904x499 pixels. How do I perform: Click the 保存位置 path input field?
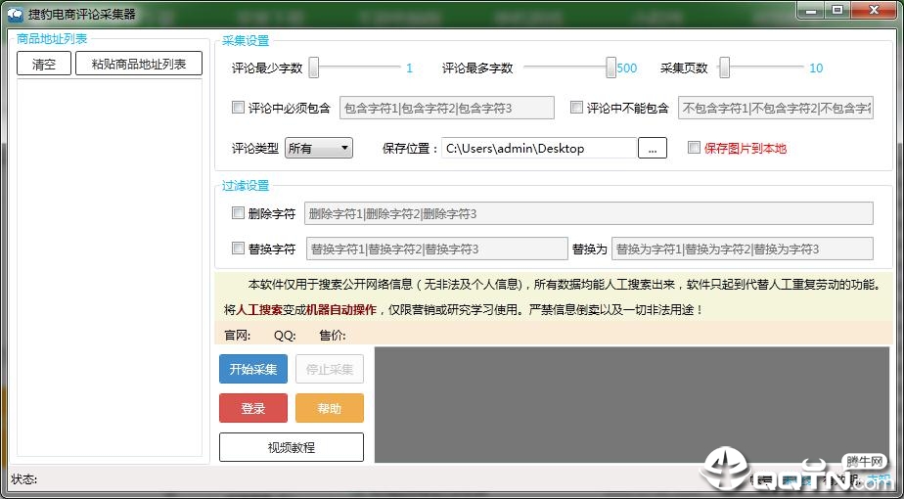(539, 149)
